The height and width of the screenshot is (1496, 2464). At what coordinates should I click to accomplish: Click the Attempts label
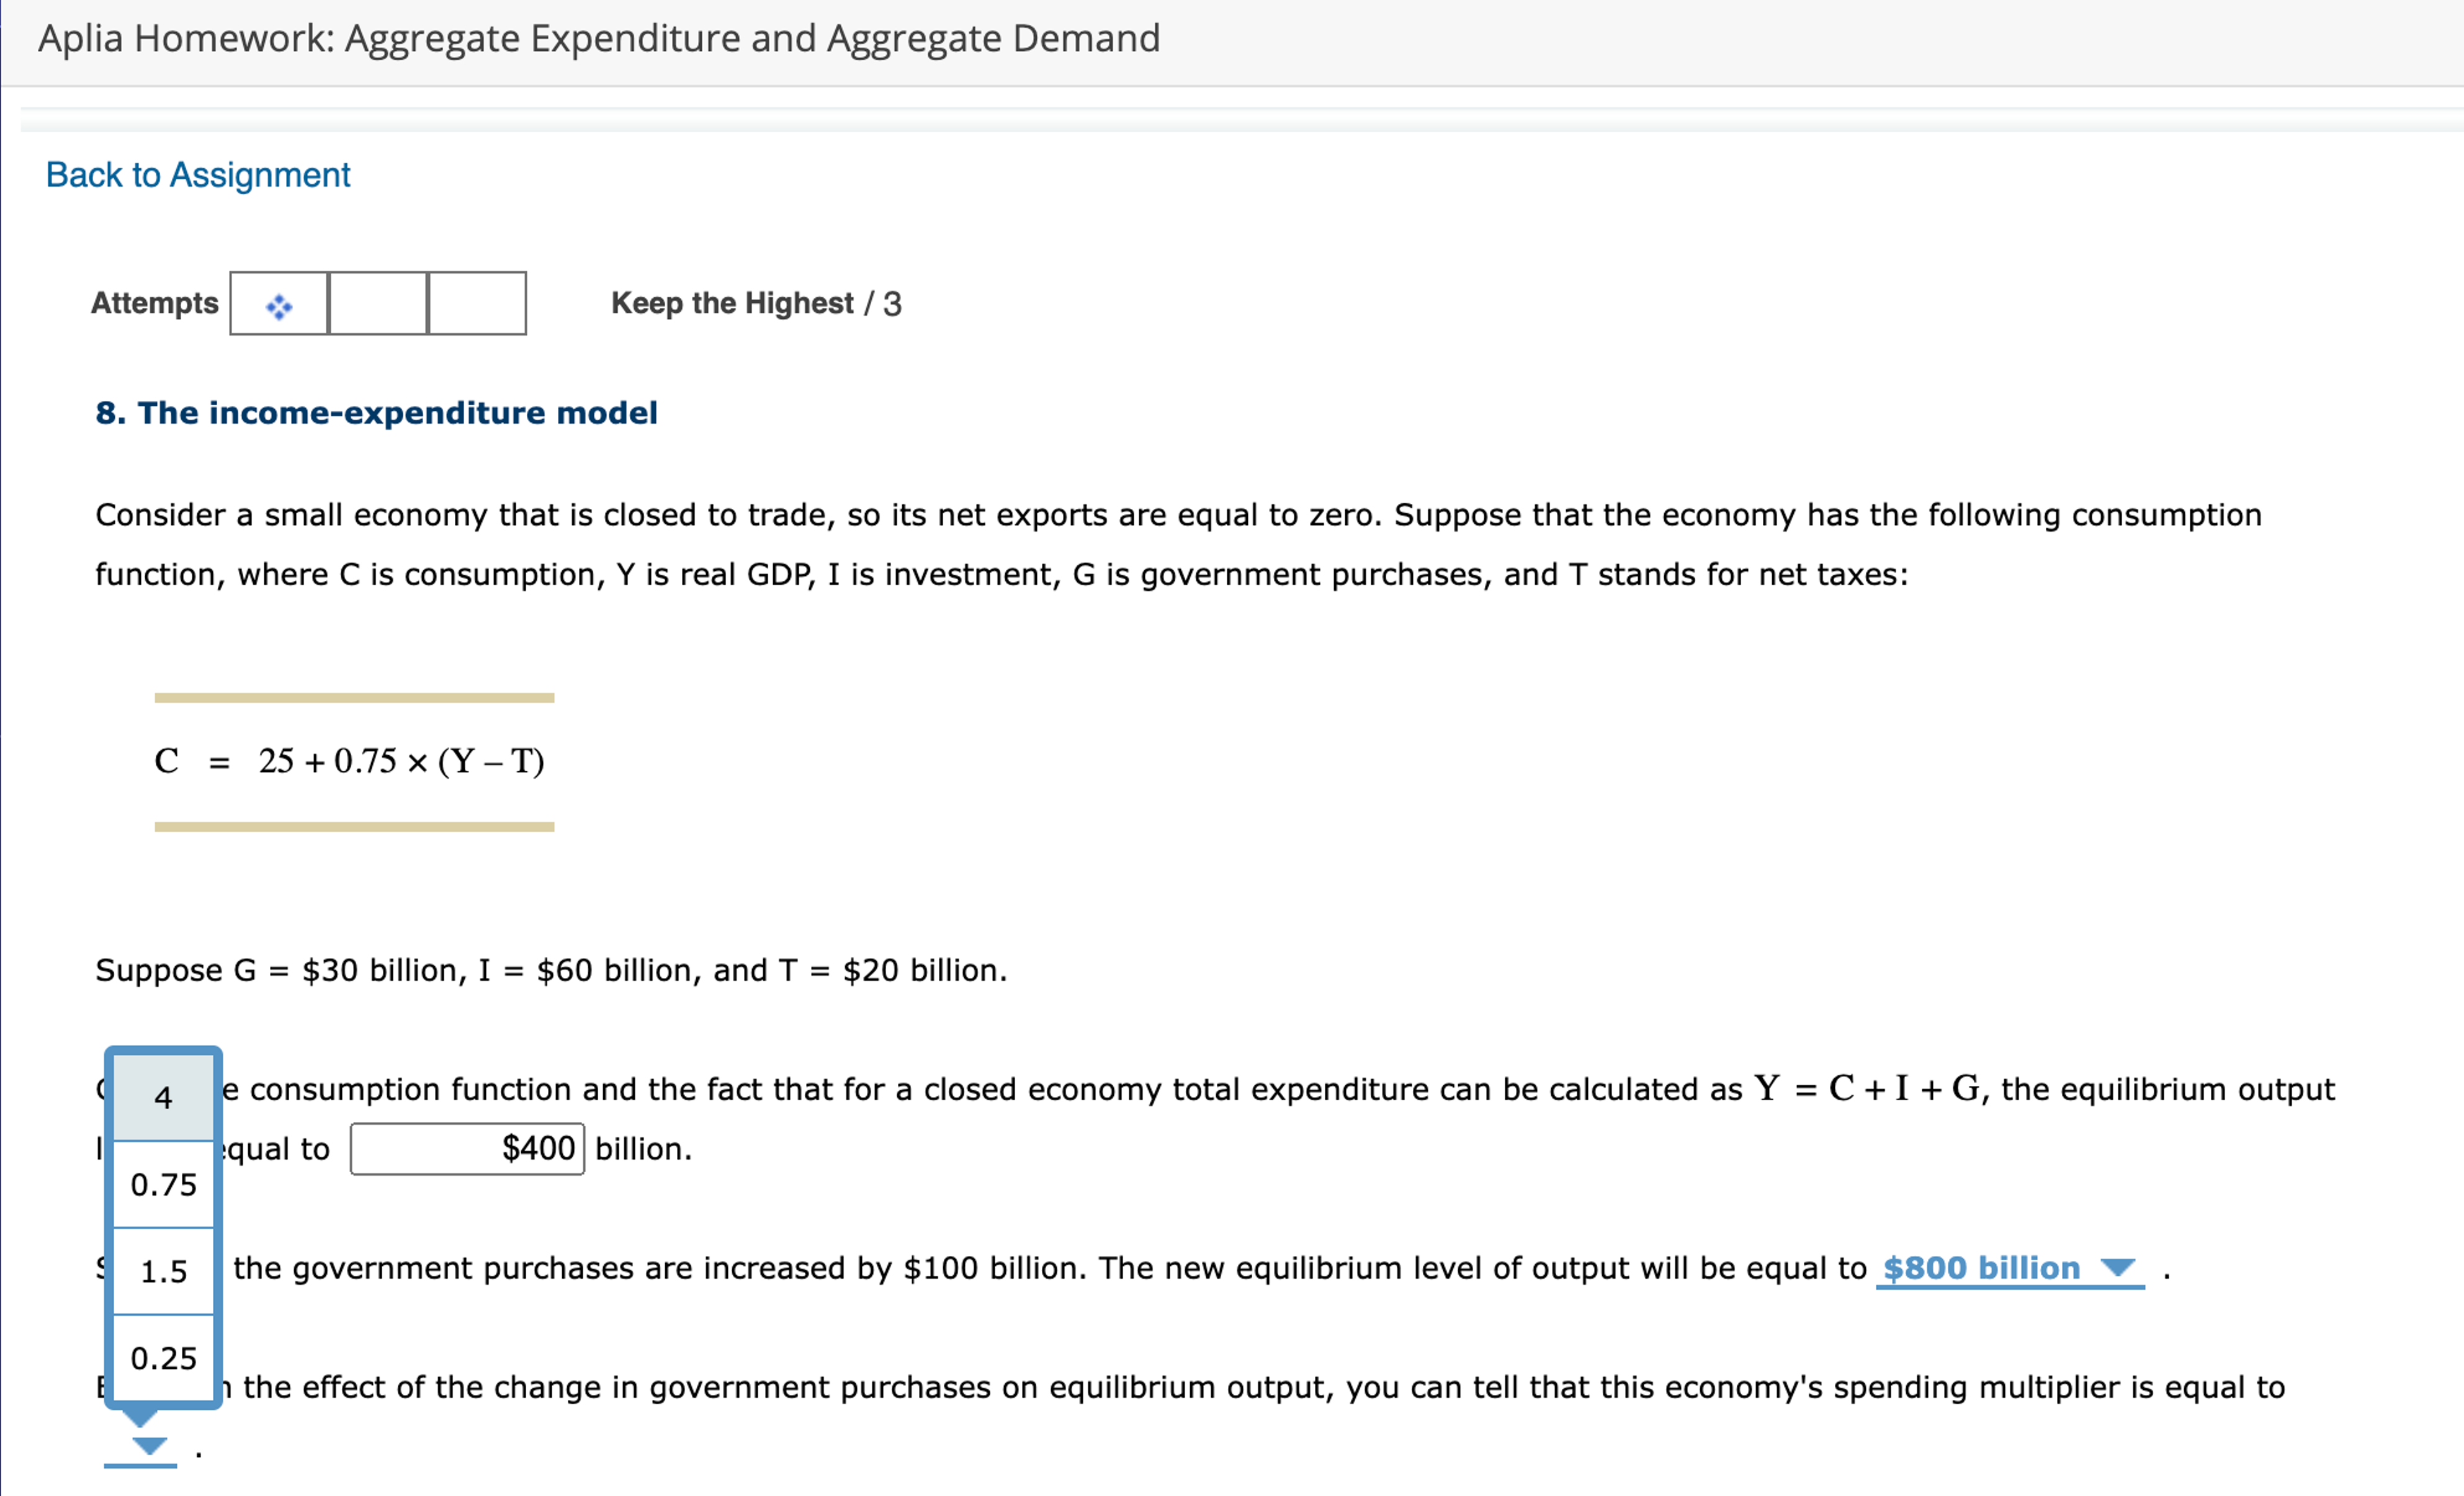[x=154, y=303]
